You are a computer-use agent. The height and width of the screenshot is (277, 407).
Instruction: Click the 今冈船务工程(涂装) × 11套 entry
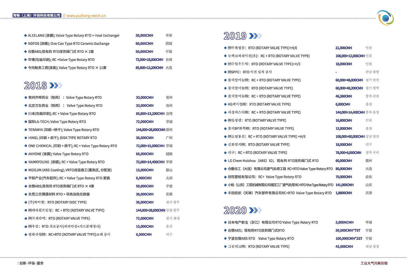point(65,68)
